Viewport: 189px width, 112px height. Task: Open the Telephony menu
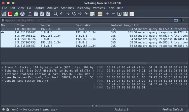(x=83, y=8)
